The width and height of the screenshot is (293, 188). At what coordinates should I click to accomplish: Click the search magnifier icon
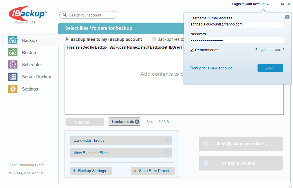(x=65, y=15)
